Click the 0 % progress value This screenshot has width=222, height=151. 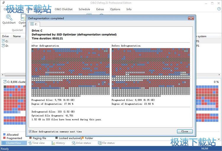tap(216, 82)
